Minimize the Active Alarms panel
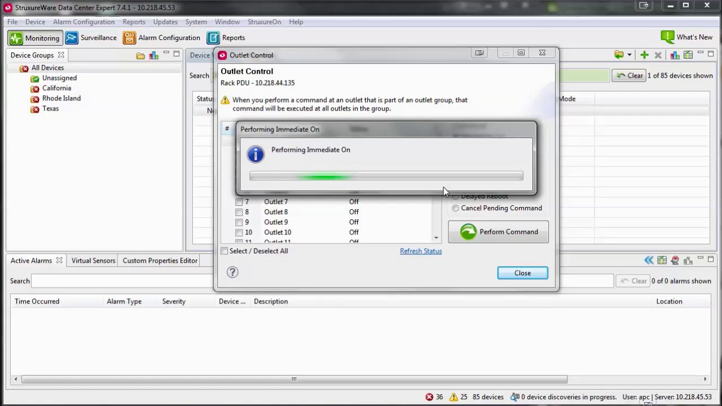The width and height of the screenshot is (722, 406). click(x=700, y=259)
